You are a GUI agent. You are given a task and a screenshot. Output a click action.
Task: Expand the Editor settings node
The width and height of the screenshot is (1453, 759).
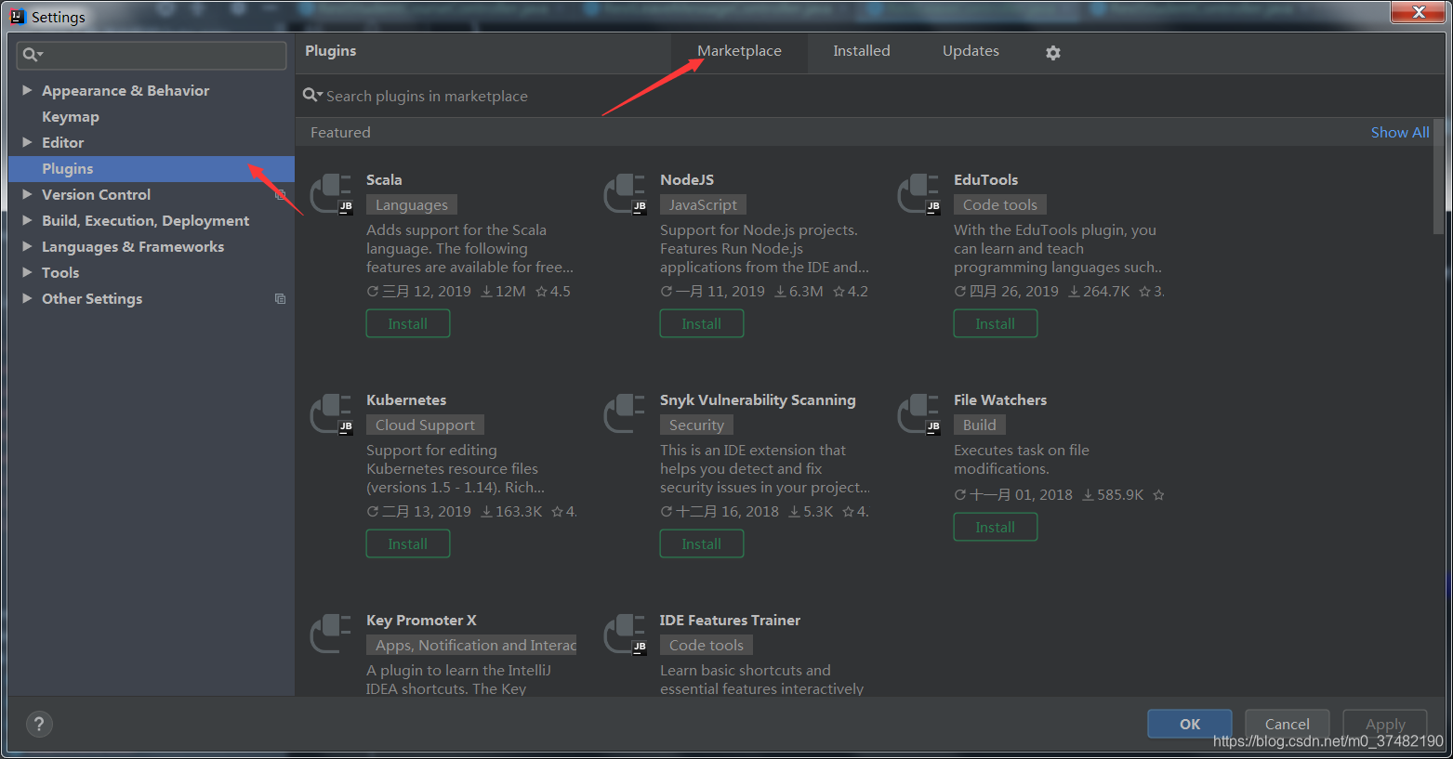click(27, 142)
